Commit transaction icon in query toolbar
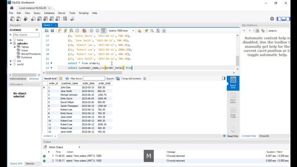The width and height of the screenshot is (297, 167). 91,31
